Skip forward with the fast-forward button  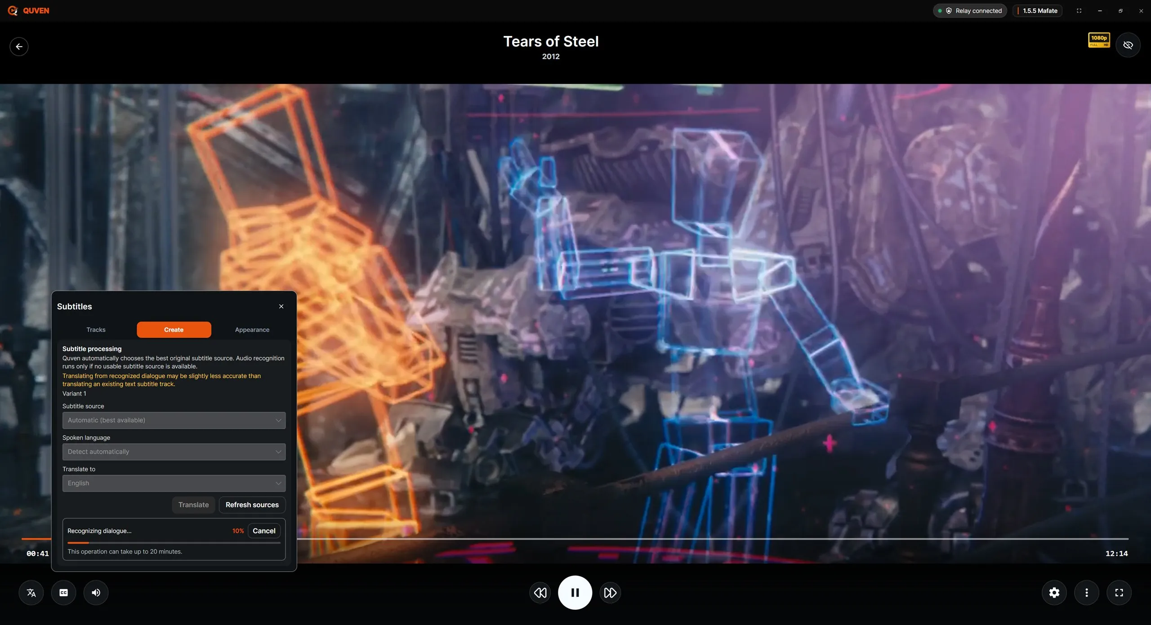610,593
